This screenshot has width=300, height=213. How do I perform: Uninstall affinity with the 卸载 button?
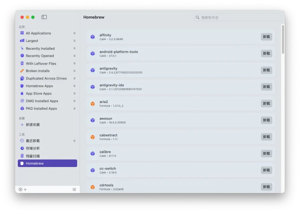(266, 37)
